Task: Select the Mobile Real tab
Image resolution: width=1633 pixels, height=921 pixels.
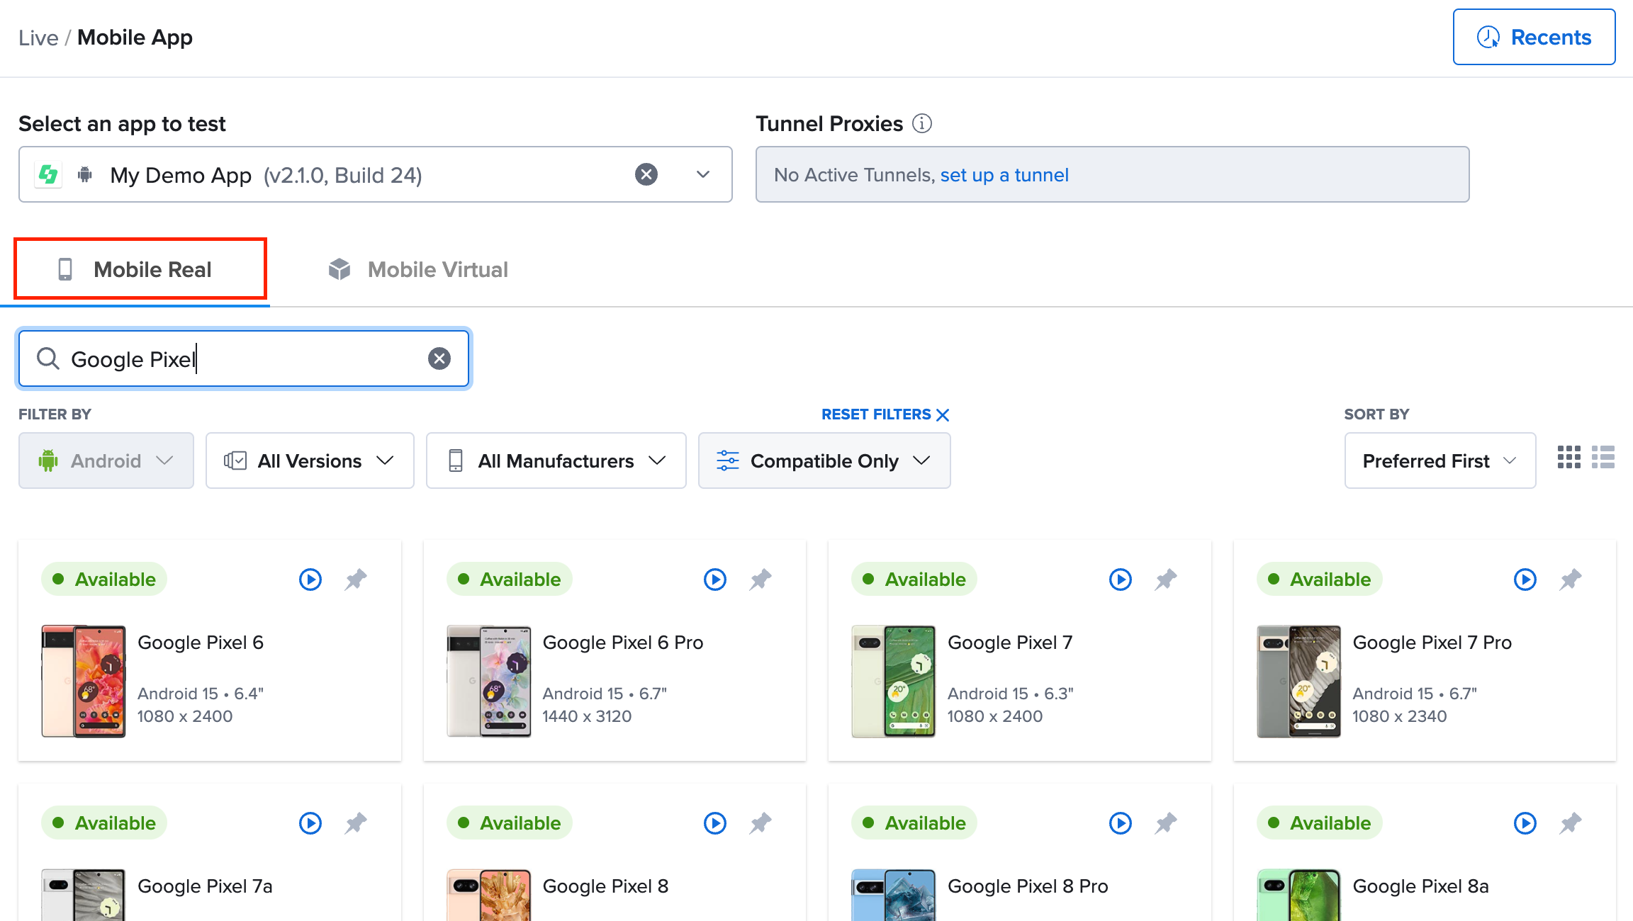Action: [x=140, y=269]
